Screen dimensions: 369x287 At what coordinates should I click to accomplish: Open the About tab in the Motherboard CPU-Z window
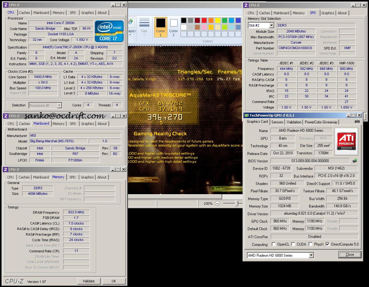click(102, 123)
